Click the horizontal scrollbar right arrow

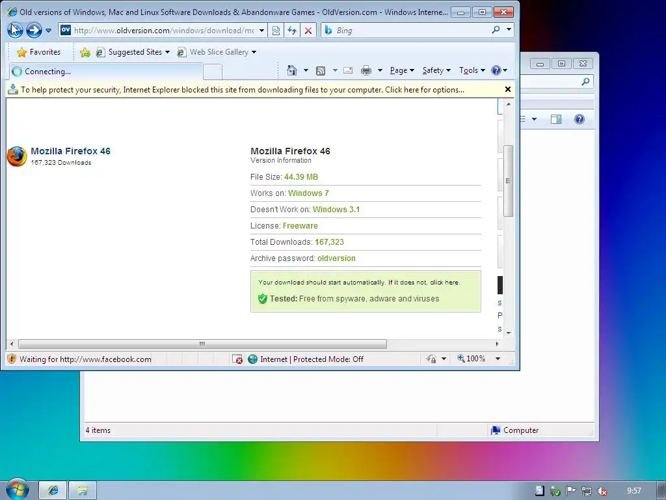498,344
